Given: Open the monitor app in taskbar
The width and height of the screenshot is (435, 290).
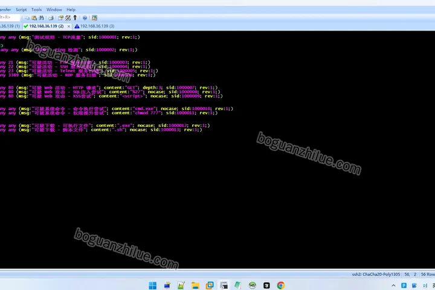Looking at the screenshot, I should click(x=167, y=285).
